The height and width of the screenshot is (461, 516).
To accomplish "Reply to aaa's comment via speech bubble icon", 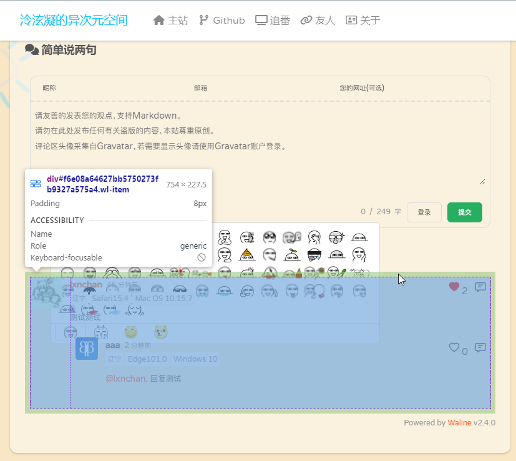I will (480, 348).
